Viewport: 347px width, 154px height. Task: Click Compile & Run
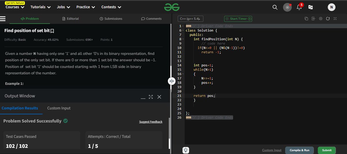[300, 150]
